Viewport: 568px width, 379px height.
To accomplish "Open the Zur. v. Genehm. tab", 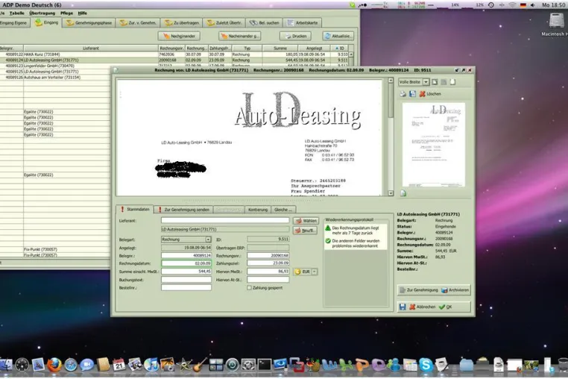I will coord(138,23).
